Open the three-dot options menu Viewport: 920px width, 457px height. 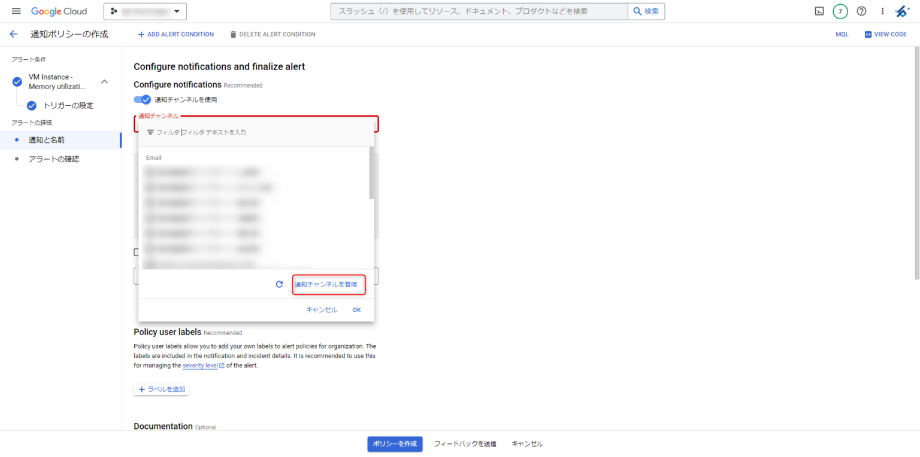coord(882,10)
